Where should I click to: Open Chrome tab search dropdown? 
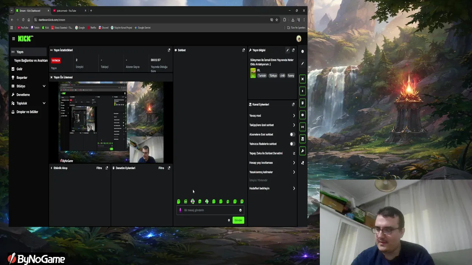[x=11, y=11]
